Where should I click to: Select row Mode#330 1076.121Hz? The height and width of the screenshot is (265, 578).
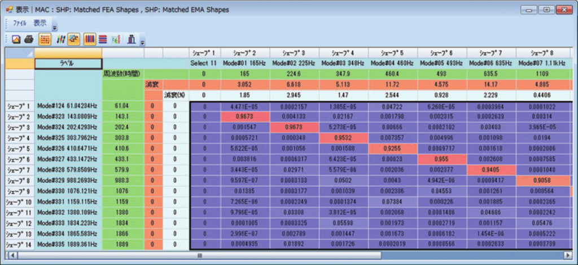click(68, 191)
